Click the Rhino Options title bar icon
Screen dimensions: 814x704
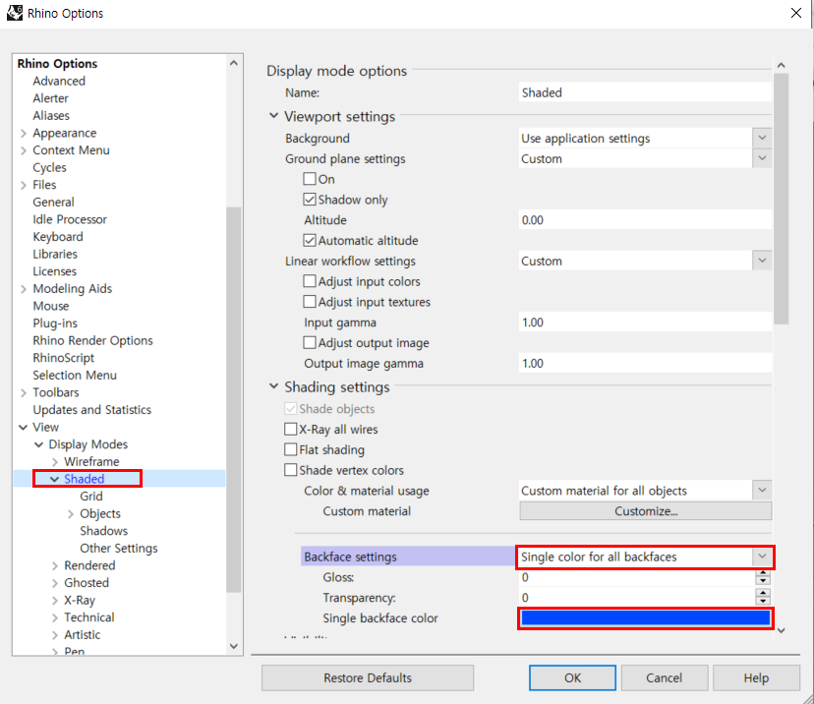coord(14,13)
